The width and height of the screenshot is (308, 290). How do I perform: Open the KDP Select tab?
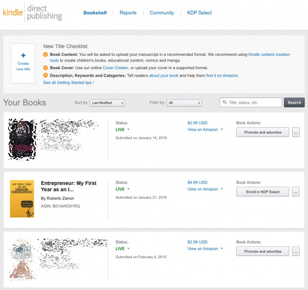point(199,13)
